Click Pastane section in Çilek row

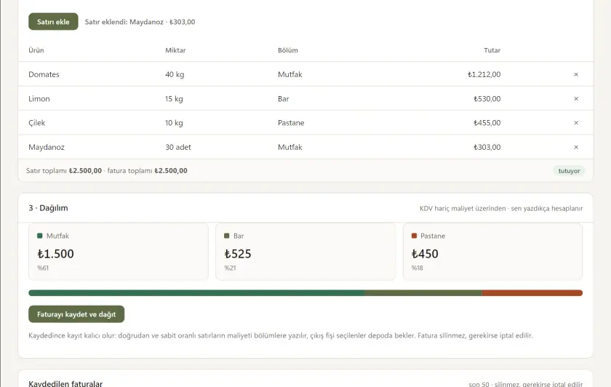(291, 123)
